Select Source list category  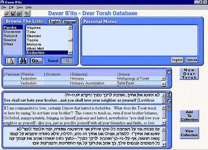[x=13, y=40]
